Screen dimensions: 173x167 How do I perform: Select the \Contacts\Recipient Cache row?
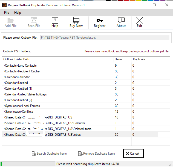coord(80,71)
